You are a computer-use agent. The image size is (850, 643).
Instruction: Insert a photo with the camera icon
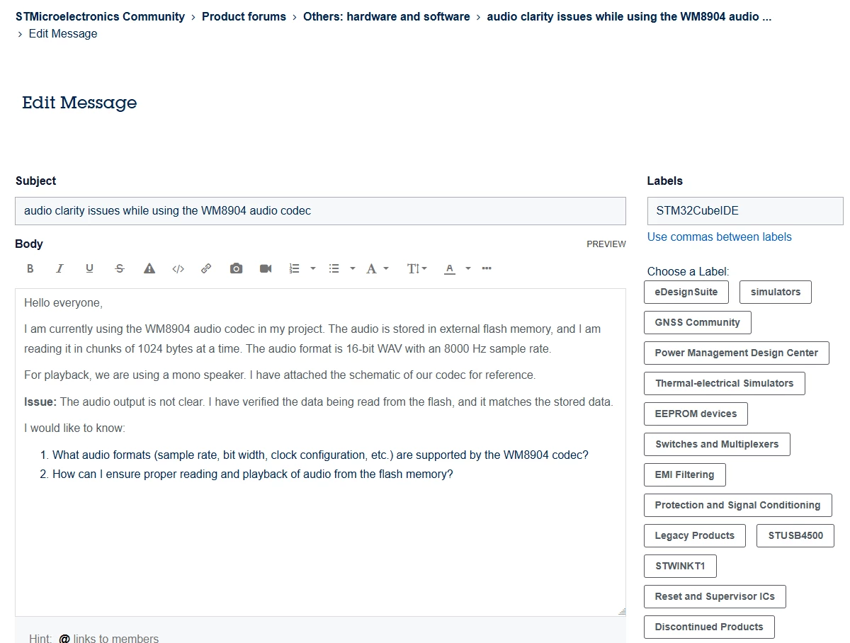[x=236, y=269]
